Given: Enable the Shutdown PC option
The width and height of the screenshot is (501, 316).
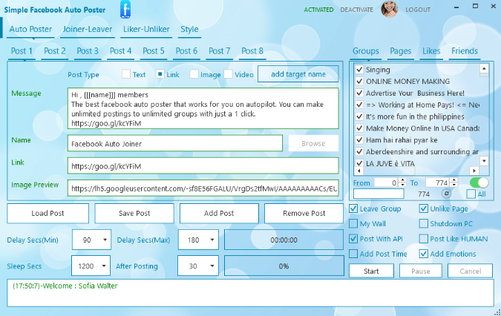Looking at the screenshot, I should coord(423,223).
